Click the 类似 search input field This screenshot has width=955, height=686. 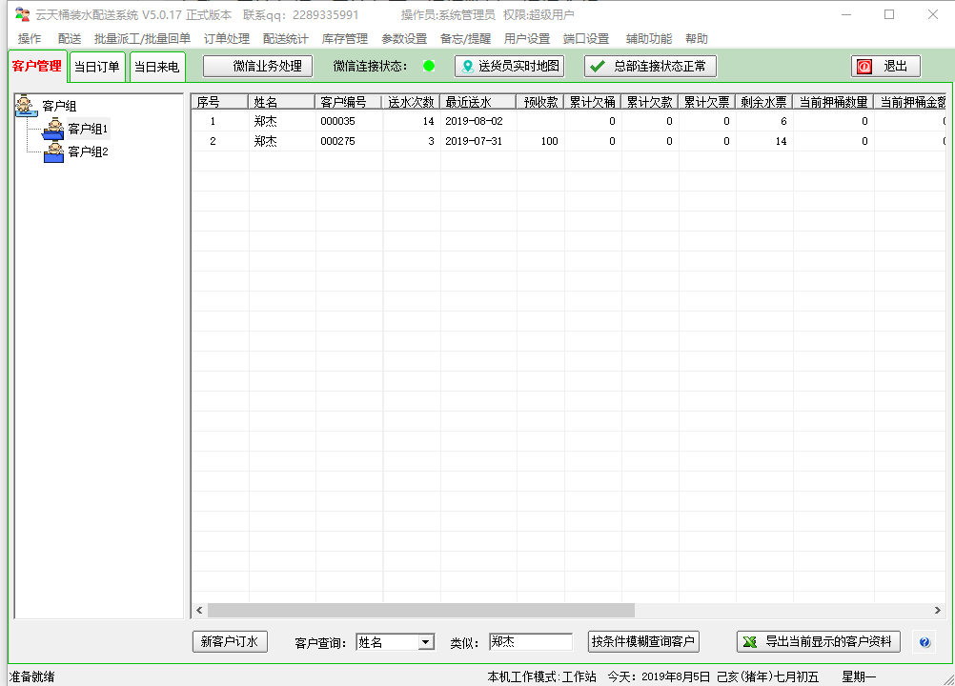pyautogui.click(x=531, y=641)
